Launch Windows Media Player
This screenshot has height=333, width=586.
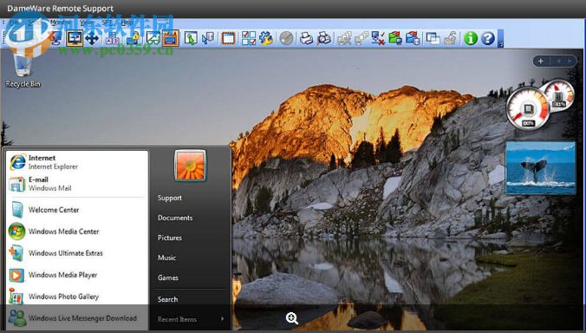click(x=76, y=275)
